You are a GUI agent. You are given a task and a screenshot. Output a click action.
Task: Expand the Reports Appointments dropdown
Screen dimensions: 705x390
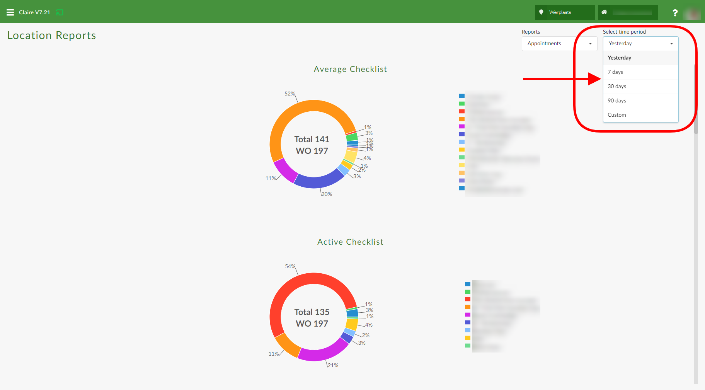pyautogui.click(x=559, y=44)
